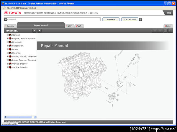The height and width of the screenshot is (132, 177).
Task: Click the engine exploded-view illustration
Action: pos(98,79)
